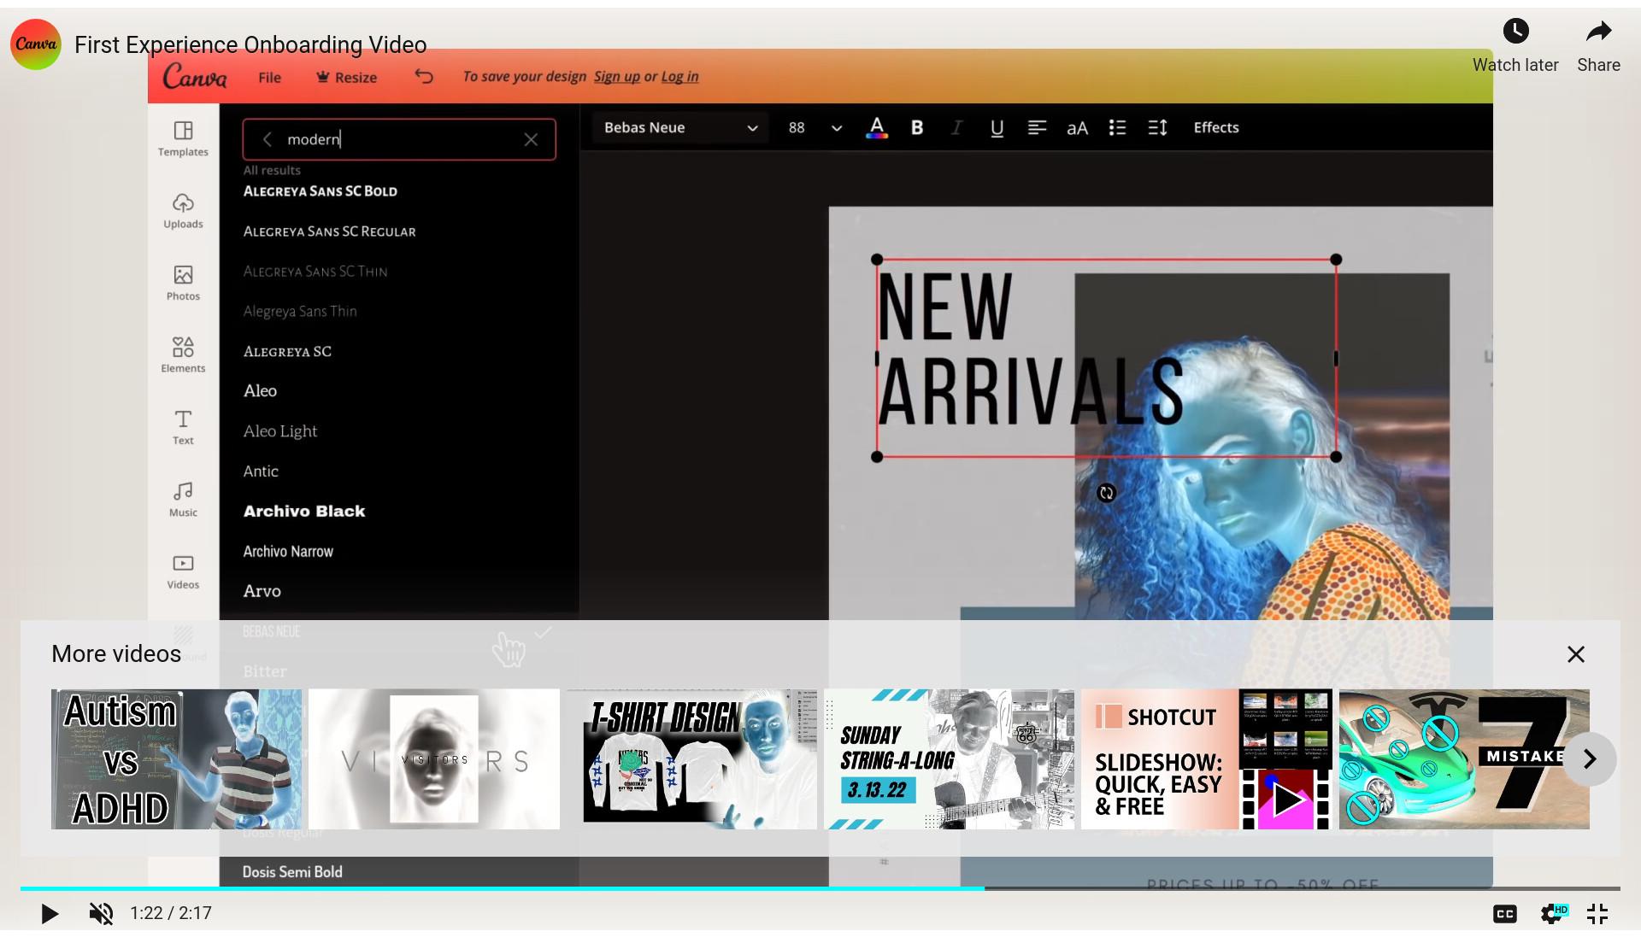Image resolution: width=1641 pixels, height=937 pixels.
Task: Toggle underline formatting
Action: tap(997, 127)
